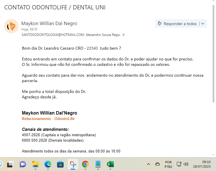
Task: Click recipient Alexandro Souza Rego
Action: tap(103, 35)
